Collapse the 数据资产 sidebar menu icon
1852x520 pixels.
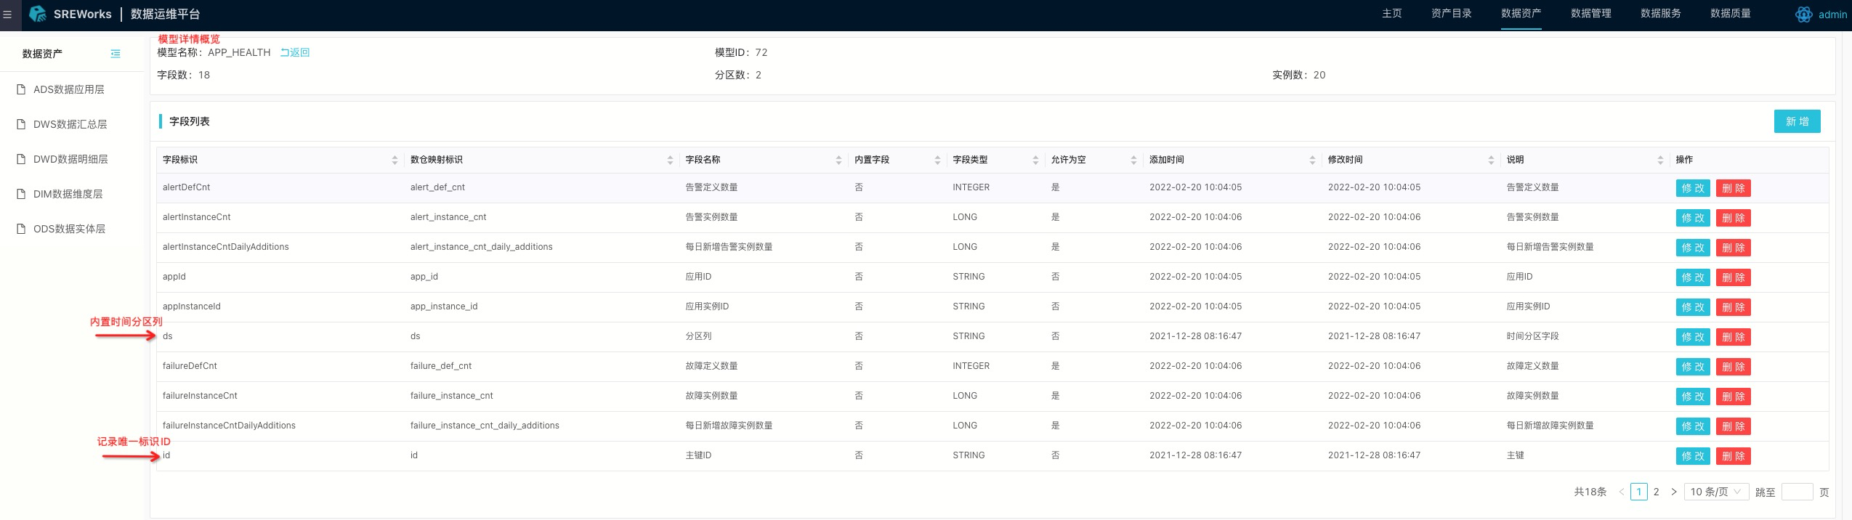coord(116,54)
